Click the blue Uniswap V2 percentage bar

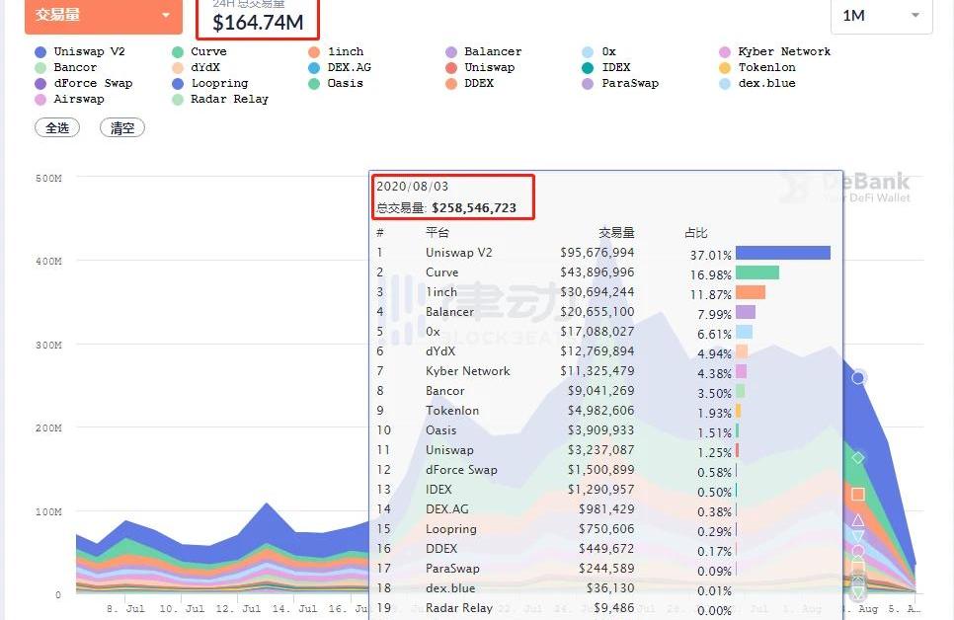782,253
